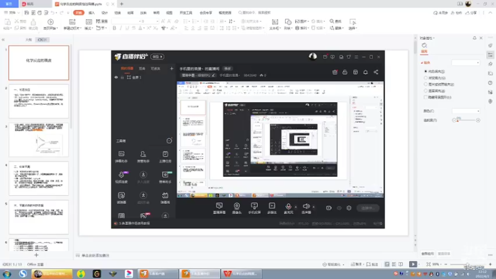Click the Share button at top right

[471, 12]
